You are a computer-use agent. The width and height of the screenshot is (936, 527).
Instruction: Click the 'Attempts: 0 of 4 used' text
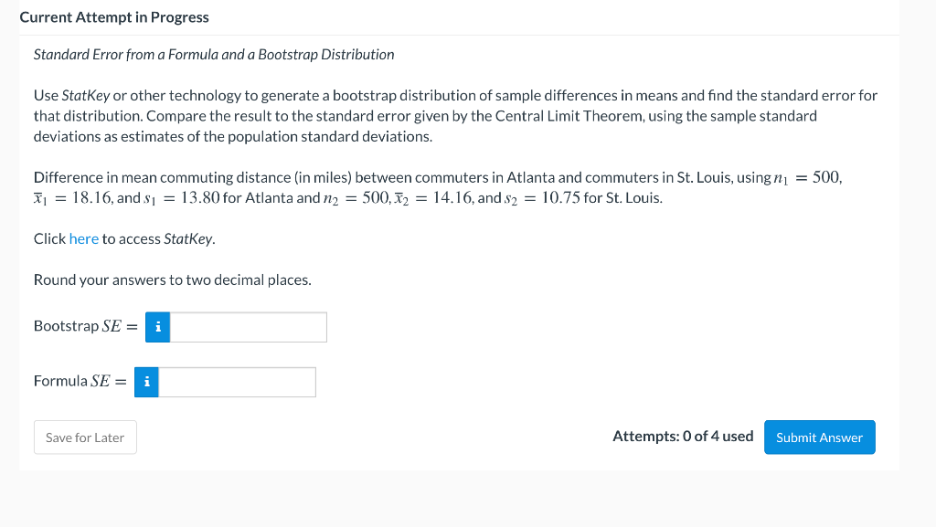coord(683,437)
